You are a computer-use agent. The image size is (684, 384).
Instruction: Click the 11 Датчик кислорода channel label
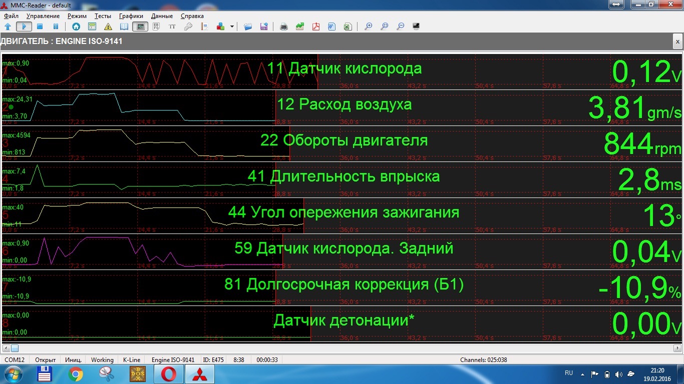345,68
